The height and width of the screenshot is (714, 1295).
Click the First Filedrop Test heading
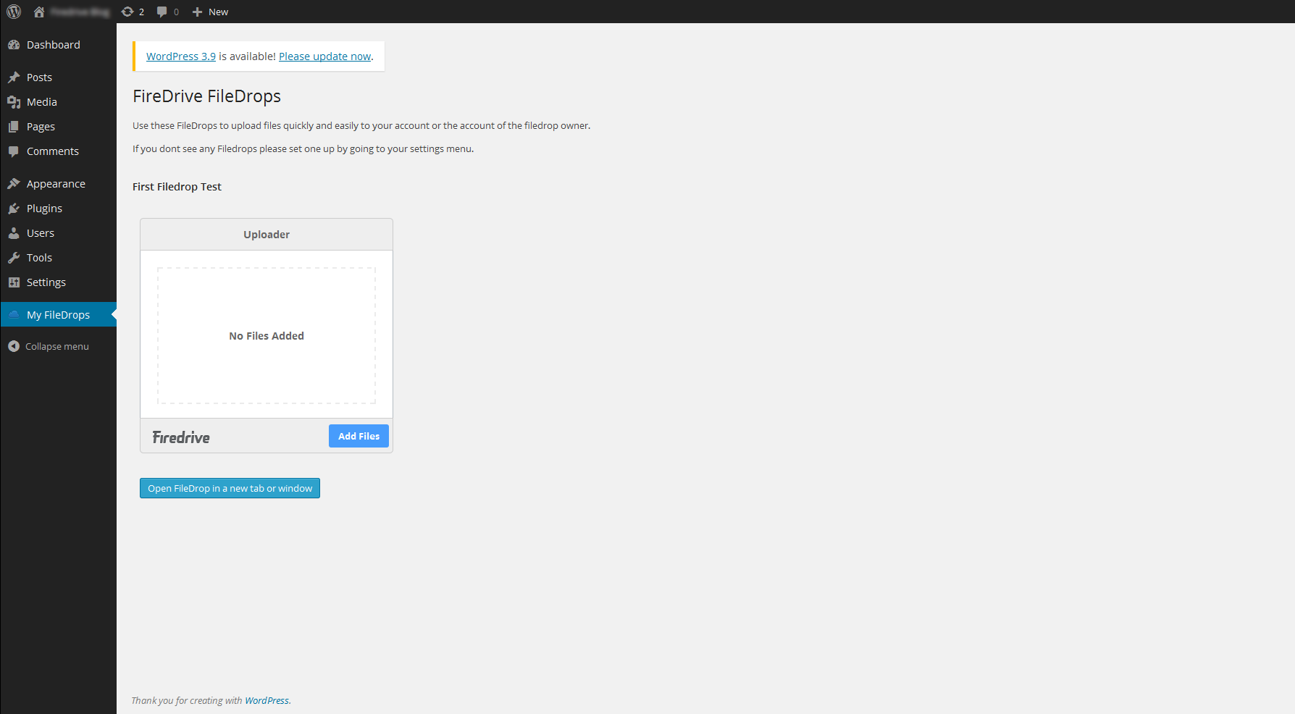[x=177, y=187]
